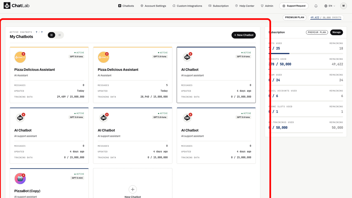Image resolution: width=352 pixels, height=198 pixels.
Task: Click the 29,409 / 15,000,000 training data value
Action: coord(70,97)
